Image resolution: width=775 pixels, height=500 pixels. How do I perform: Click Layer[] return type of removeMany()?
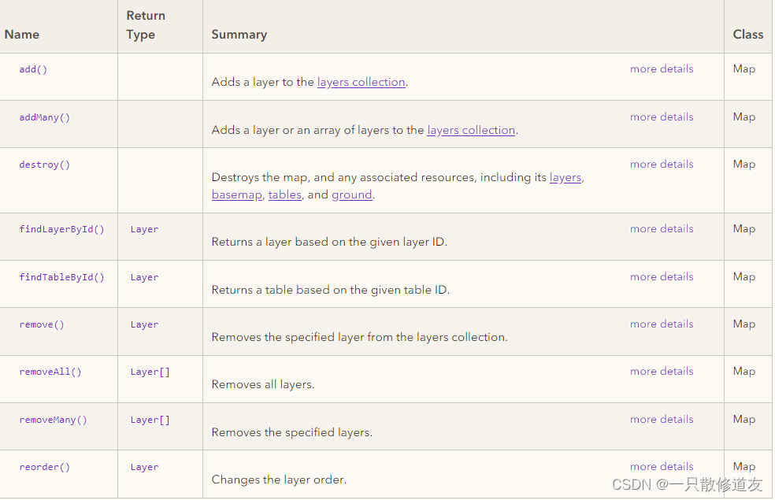pyautogui.click(x=150, y=420)
